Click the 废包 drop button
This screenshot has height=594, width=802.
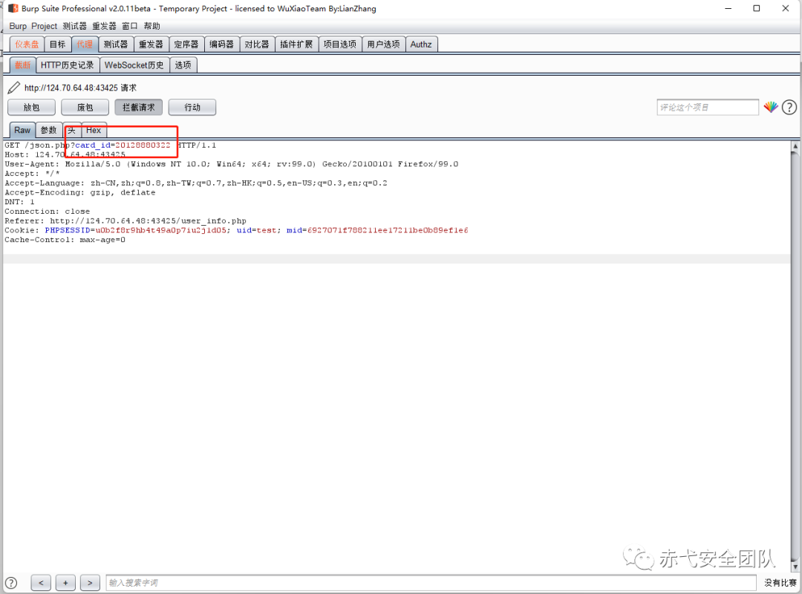tap(85, 108)
